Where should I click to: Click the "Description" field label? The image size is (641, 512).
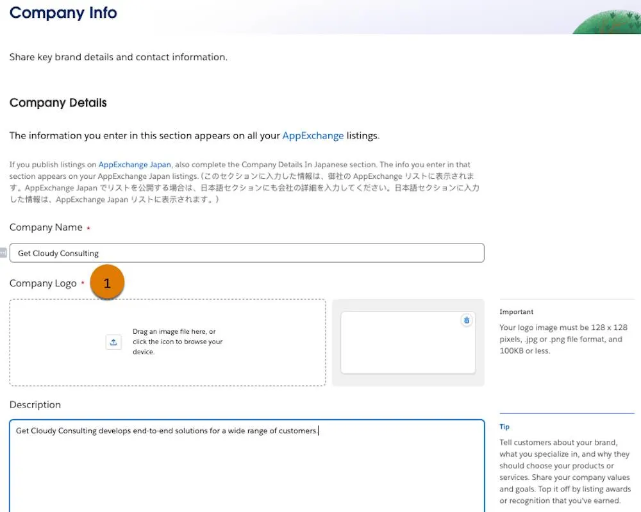[35, 404]
